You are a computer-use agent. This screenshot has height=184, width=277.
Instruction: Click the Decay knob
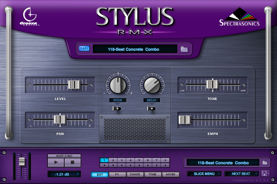click(x=152, y=85)
